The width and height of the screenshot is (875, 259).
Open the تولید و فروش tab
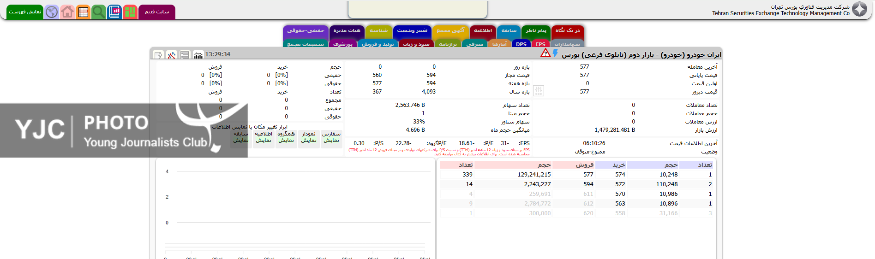(x=378, y=44)
